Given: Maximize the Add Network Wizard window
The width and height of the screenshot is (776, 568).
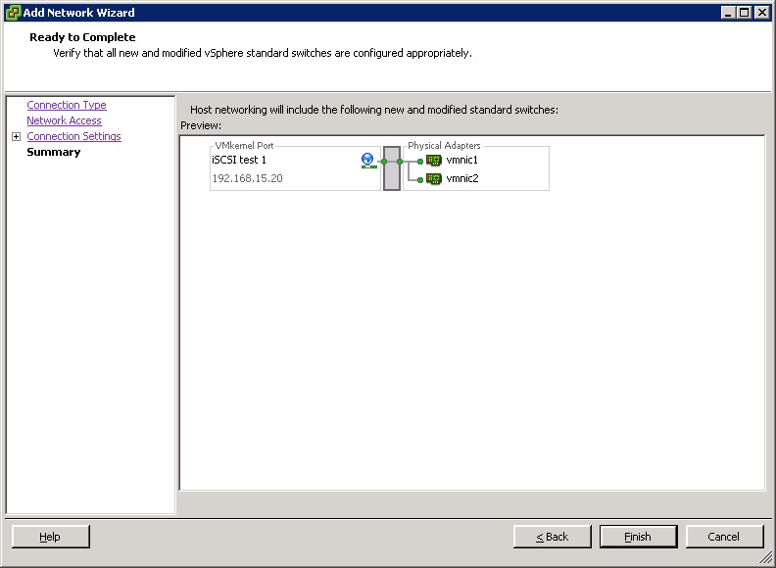Looking at the screenshot, I should pos(746,13).
